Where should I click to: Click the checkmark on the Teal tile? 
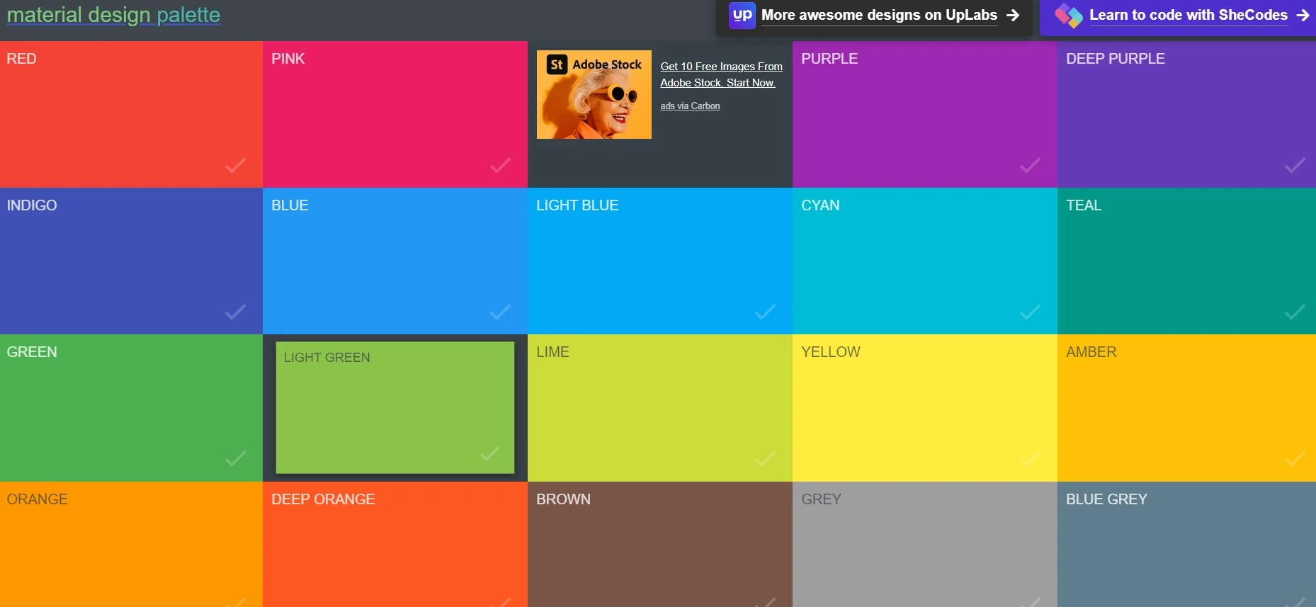1295,312
